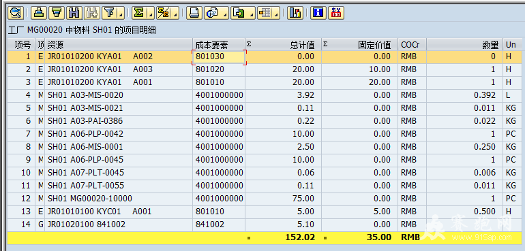Click cost element 801020
Image resolution: width=525 pixels, height=251 pixels.
pyautogui.click(x=219, y=69)
